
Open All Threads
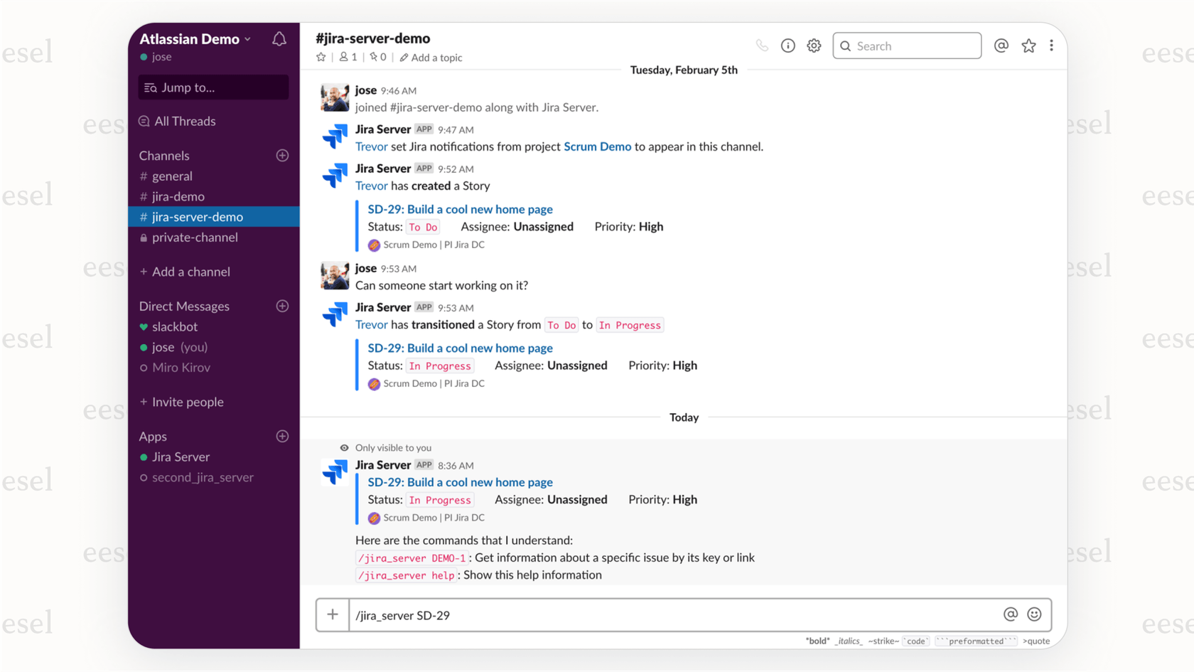point(185,121)
